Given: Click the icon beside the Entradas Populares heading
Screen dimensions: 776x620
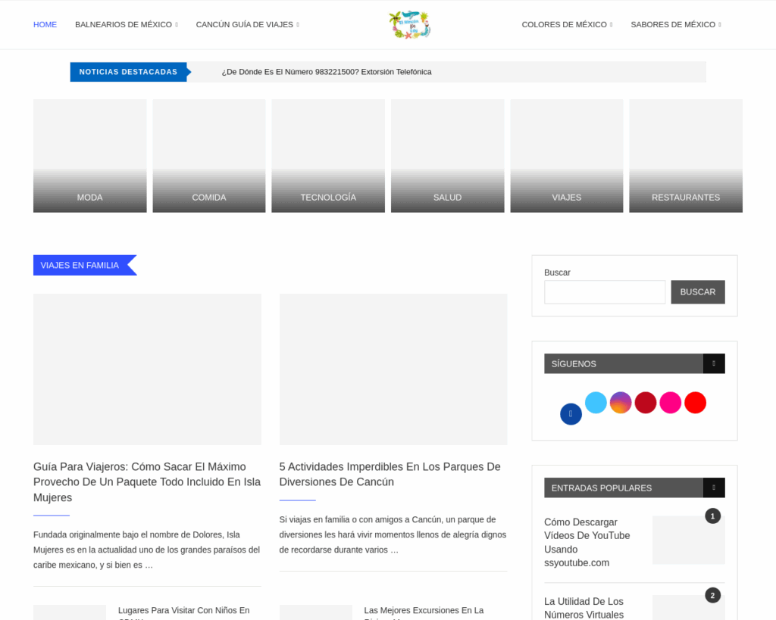Looking at the screenshot, I should coord(713,488).
